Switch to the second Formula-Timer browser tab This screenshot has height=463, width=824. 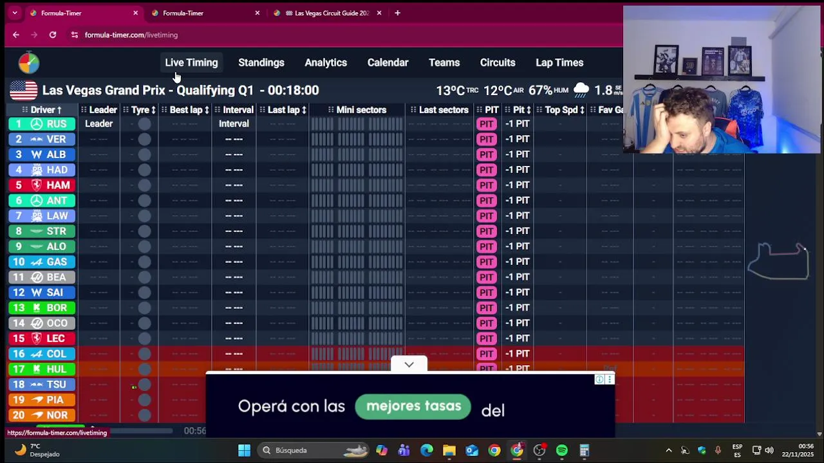(205, 13)
